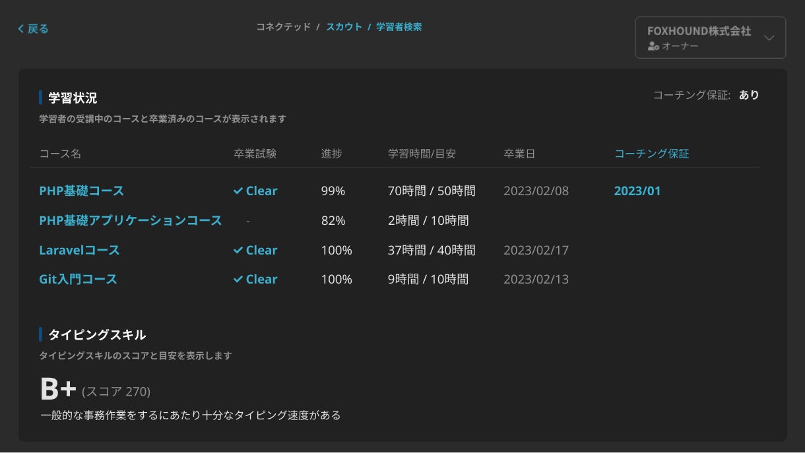Click the コーチング保証 column header
805x453 pixels.
tap(651, 154)
